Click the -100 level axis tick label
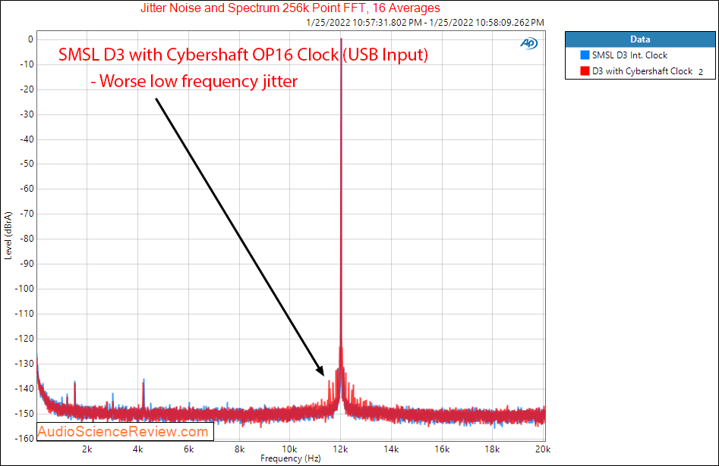Viewport: 719px width, 466px height. click(25, 289)
